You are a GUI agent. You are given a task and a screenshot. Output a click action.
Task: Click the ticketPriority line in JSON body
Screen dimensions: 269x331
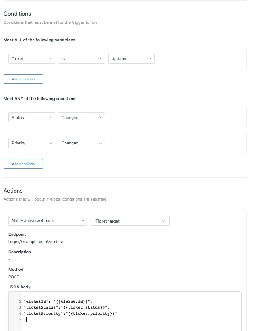70,313
